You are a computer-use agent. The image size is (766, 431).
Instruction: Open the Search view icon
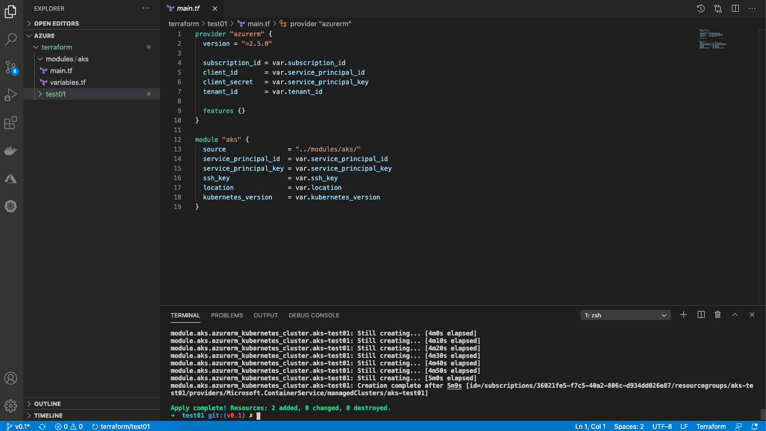(11, 39)
